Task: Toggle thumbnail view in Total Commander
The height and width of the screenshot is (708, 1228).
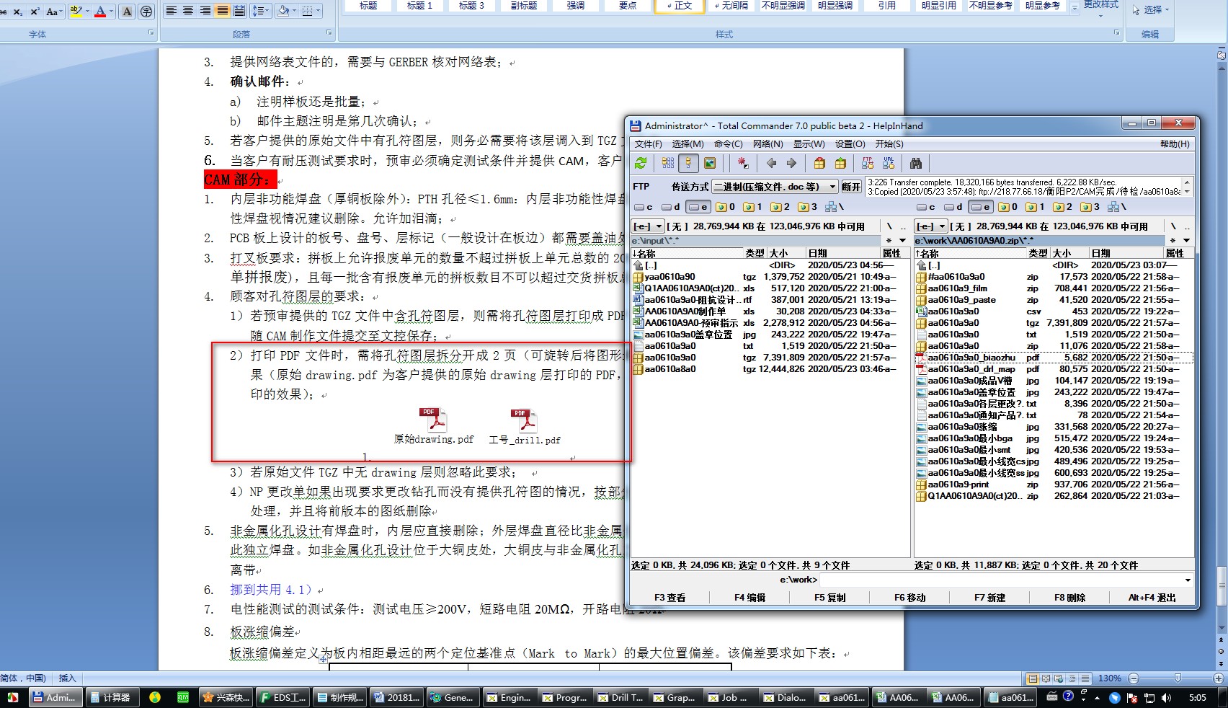Action: tap(710, 164)
